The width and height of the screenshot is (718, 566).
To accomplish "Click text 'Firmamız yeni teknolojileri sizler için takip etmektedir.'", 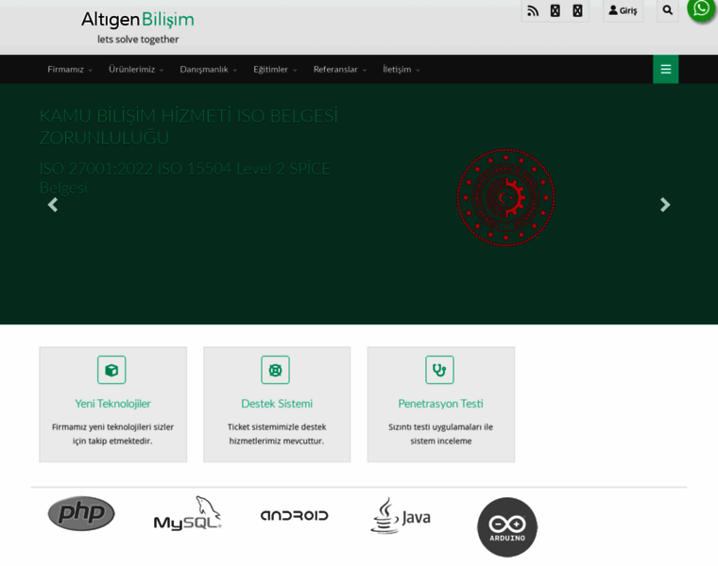I will 112,434.
